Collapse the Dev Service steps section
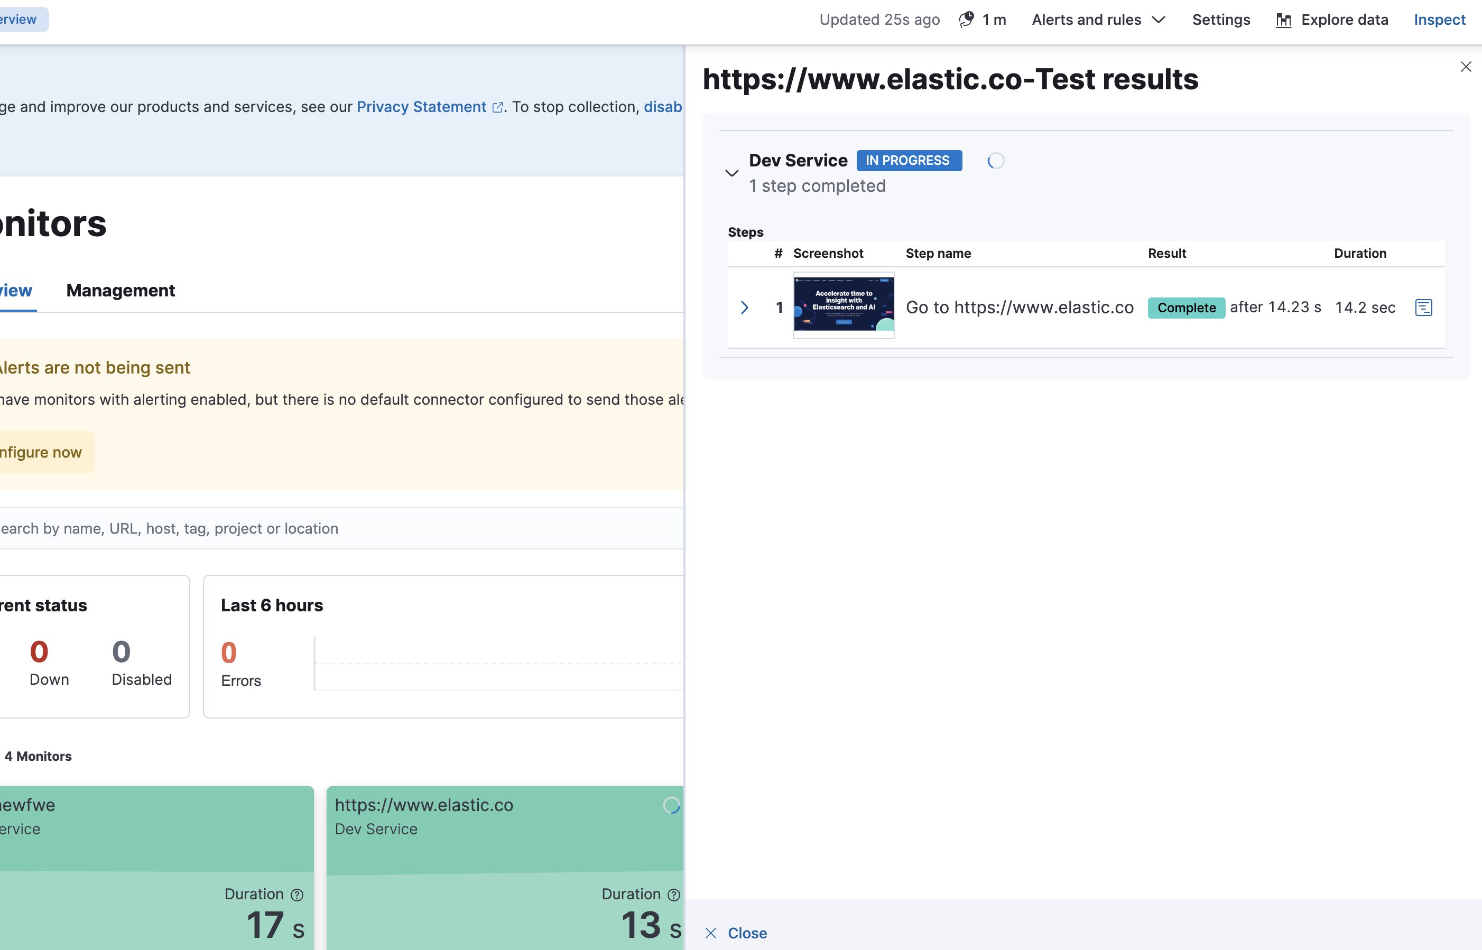Screen dimensions: 1482x950 click(x=731, y=173)
